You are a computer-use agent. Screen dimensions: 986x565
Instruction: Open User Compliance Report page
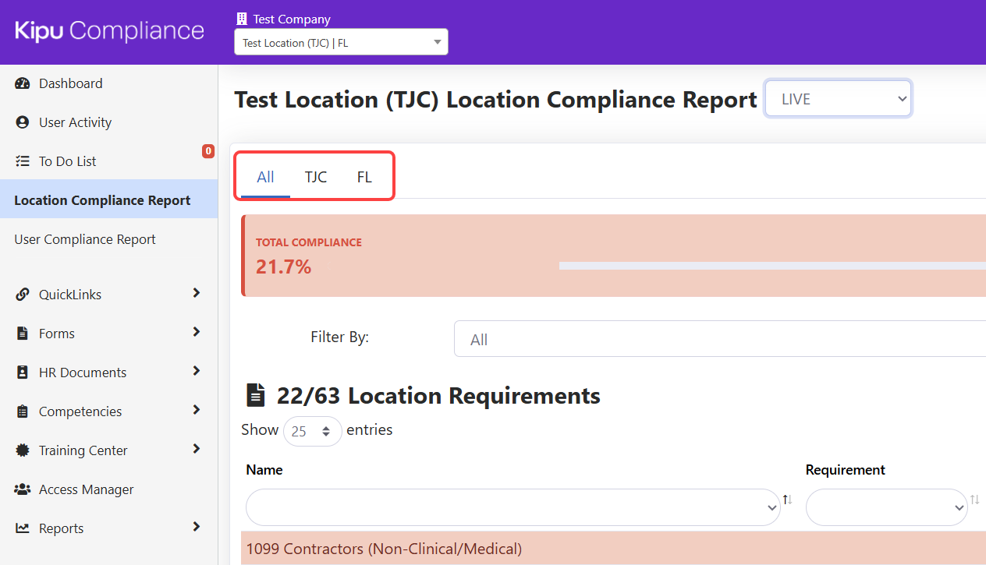85,239
